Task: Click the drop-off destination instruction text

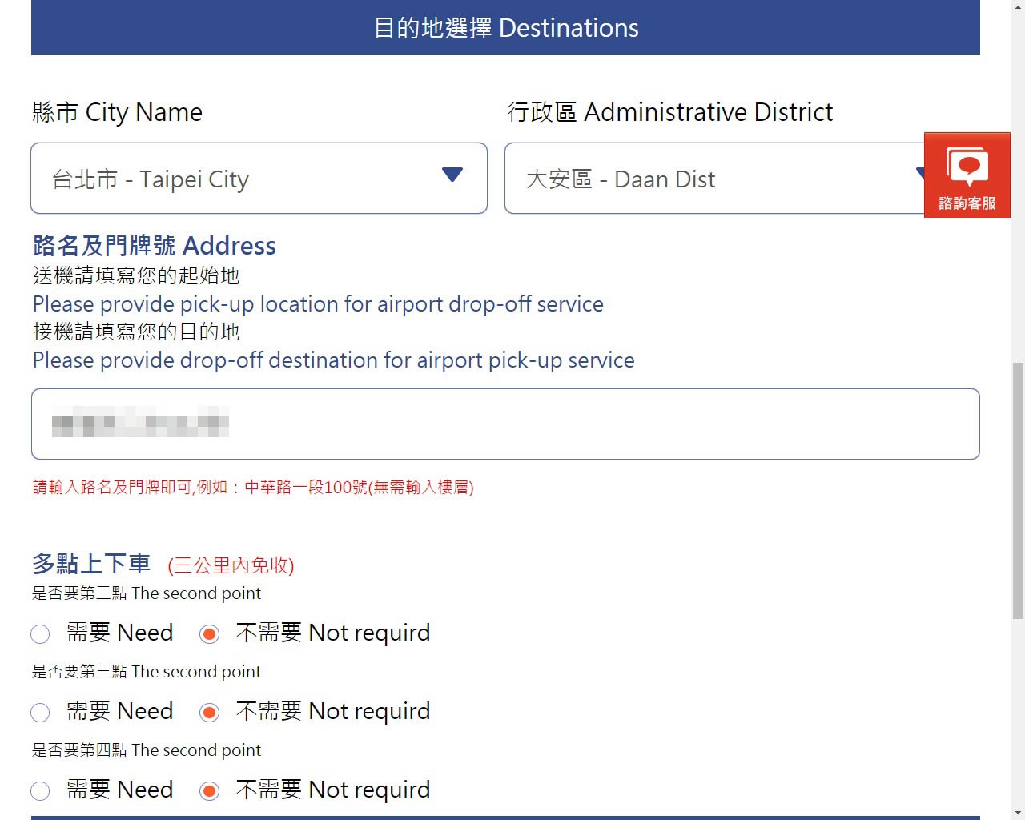Action: pos(333,360)
